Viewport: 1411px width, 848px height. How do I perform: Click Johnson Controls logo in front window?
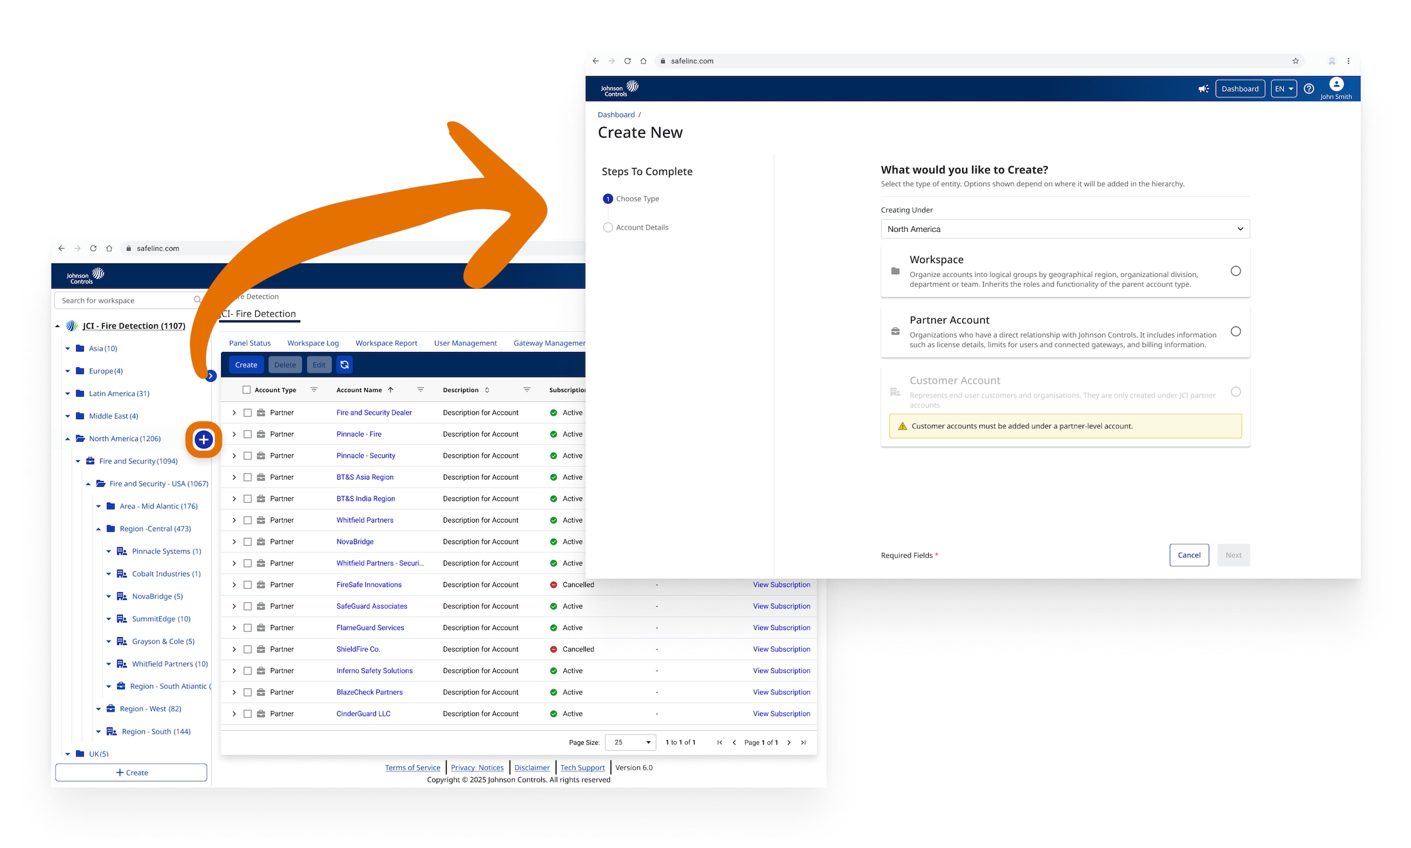click(x=620, y=89)
